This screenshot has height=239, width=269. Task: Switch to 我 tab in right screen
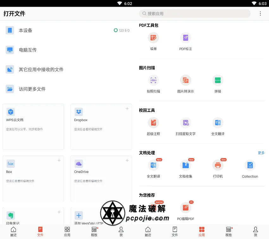click(x=256, y=232)
